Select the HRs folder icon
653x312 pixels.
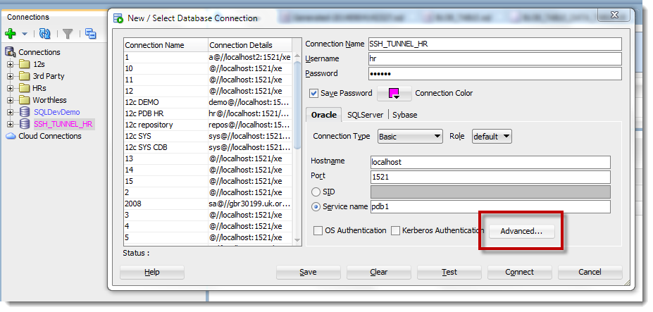[25, 88]
